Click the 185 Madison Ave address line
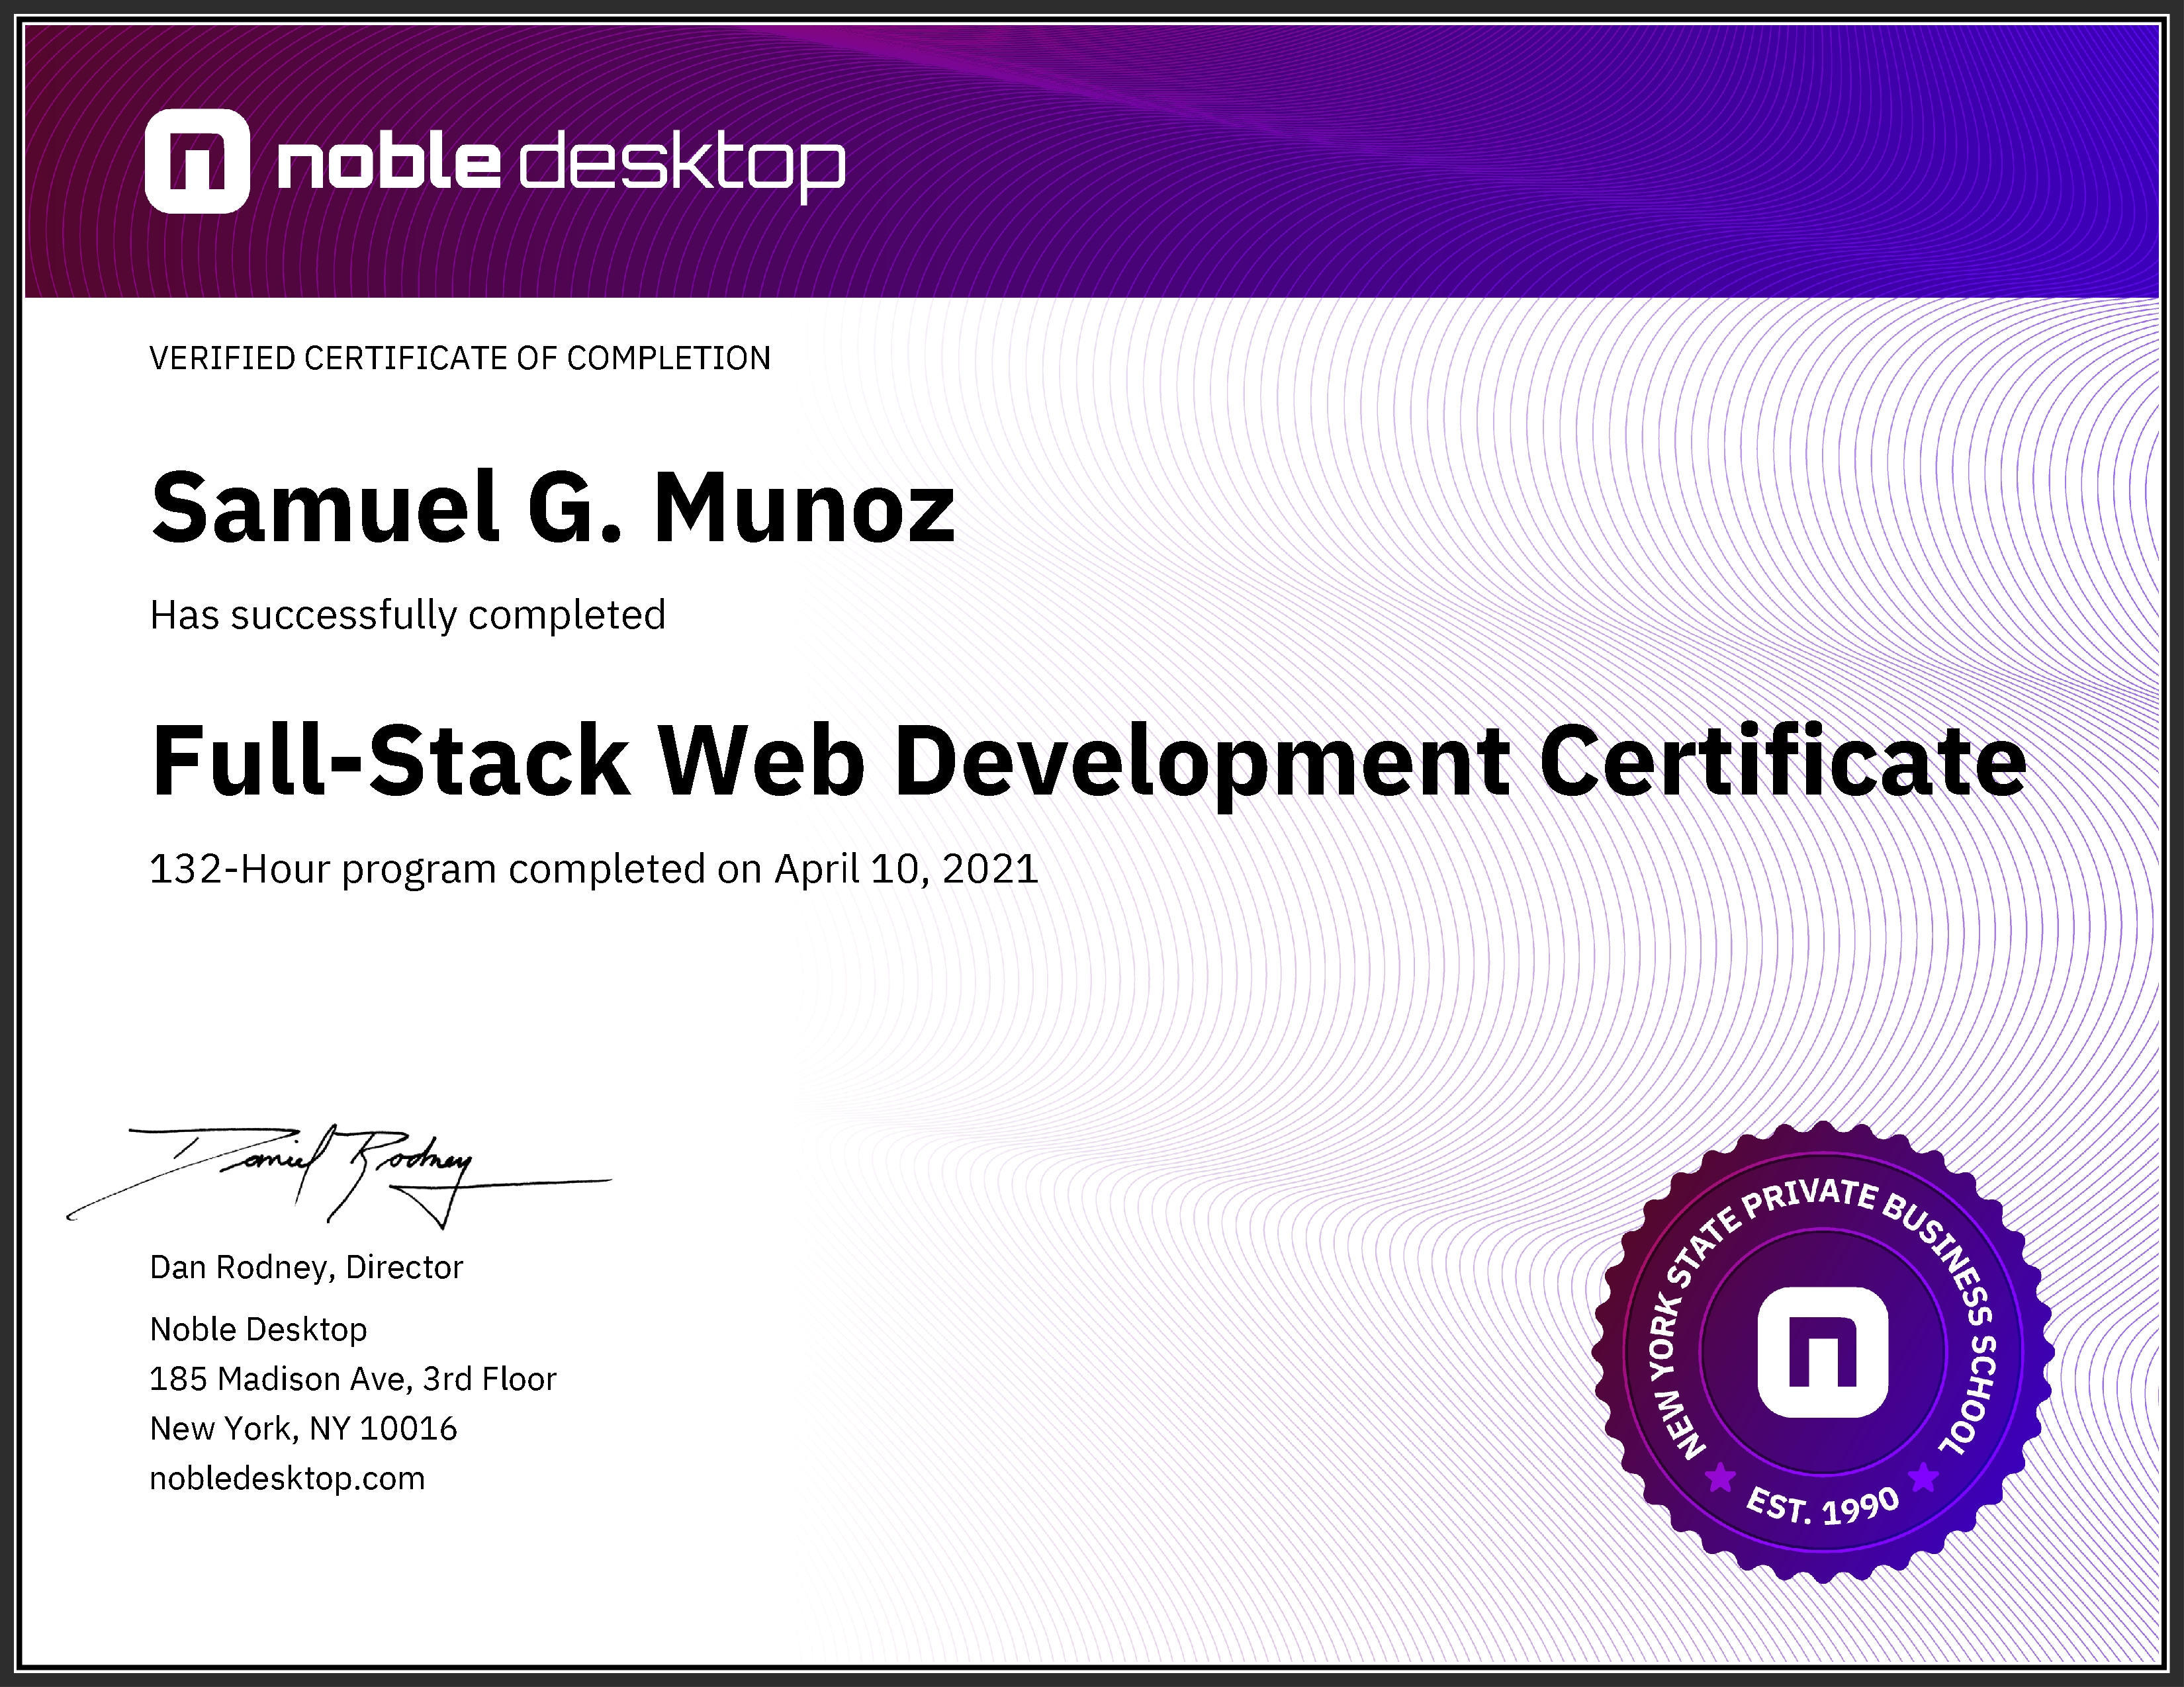The width and height of the screenshot is (2184, 1687). pyautogui.click(x=352, y=1378)
